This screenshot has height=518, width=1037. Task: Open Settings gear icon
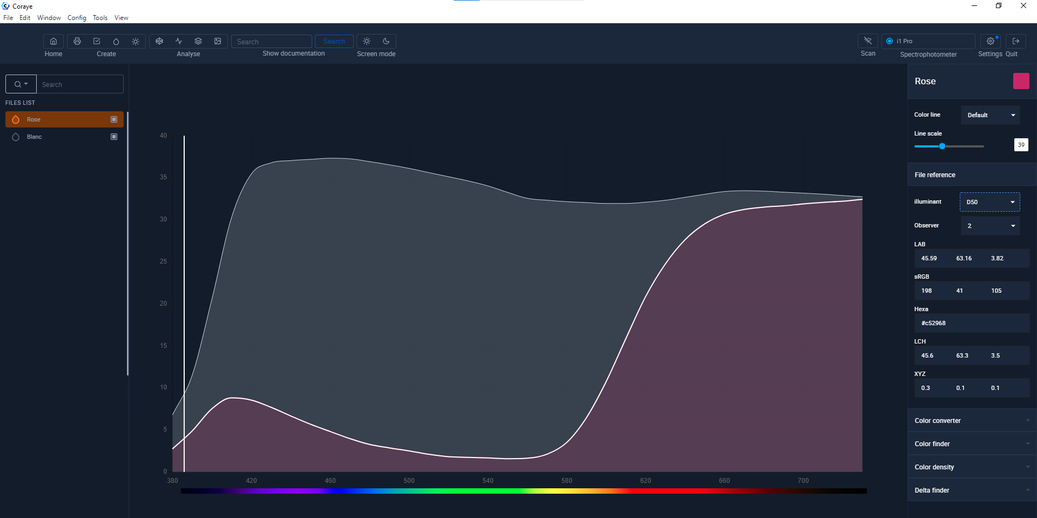click(990, 41)
